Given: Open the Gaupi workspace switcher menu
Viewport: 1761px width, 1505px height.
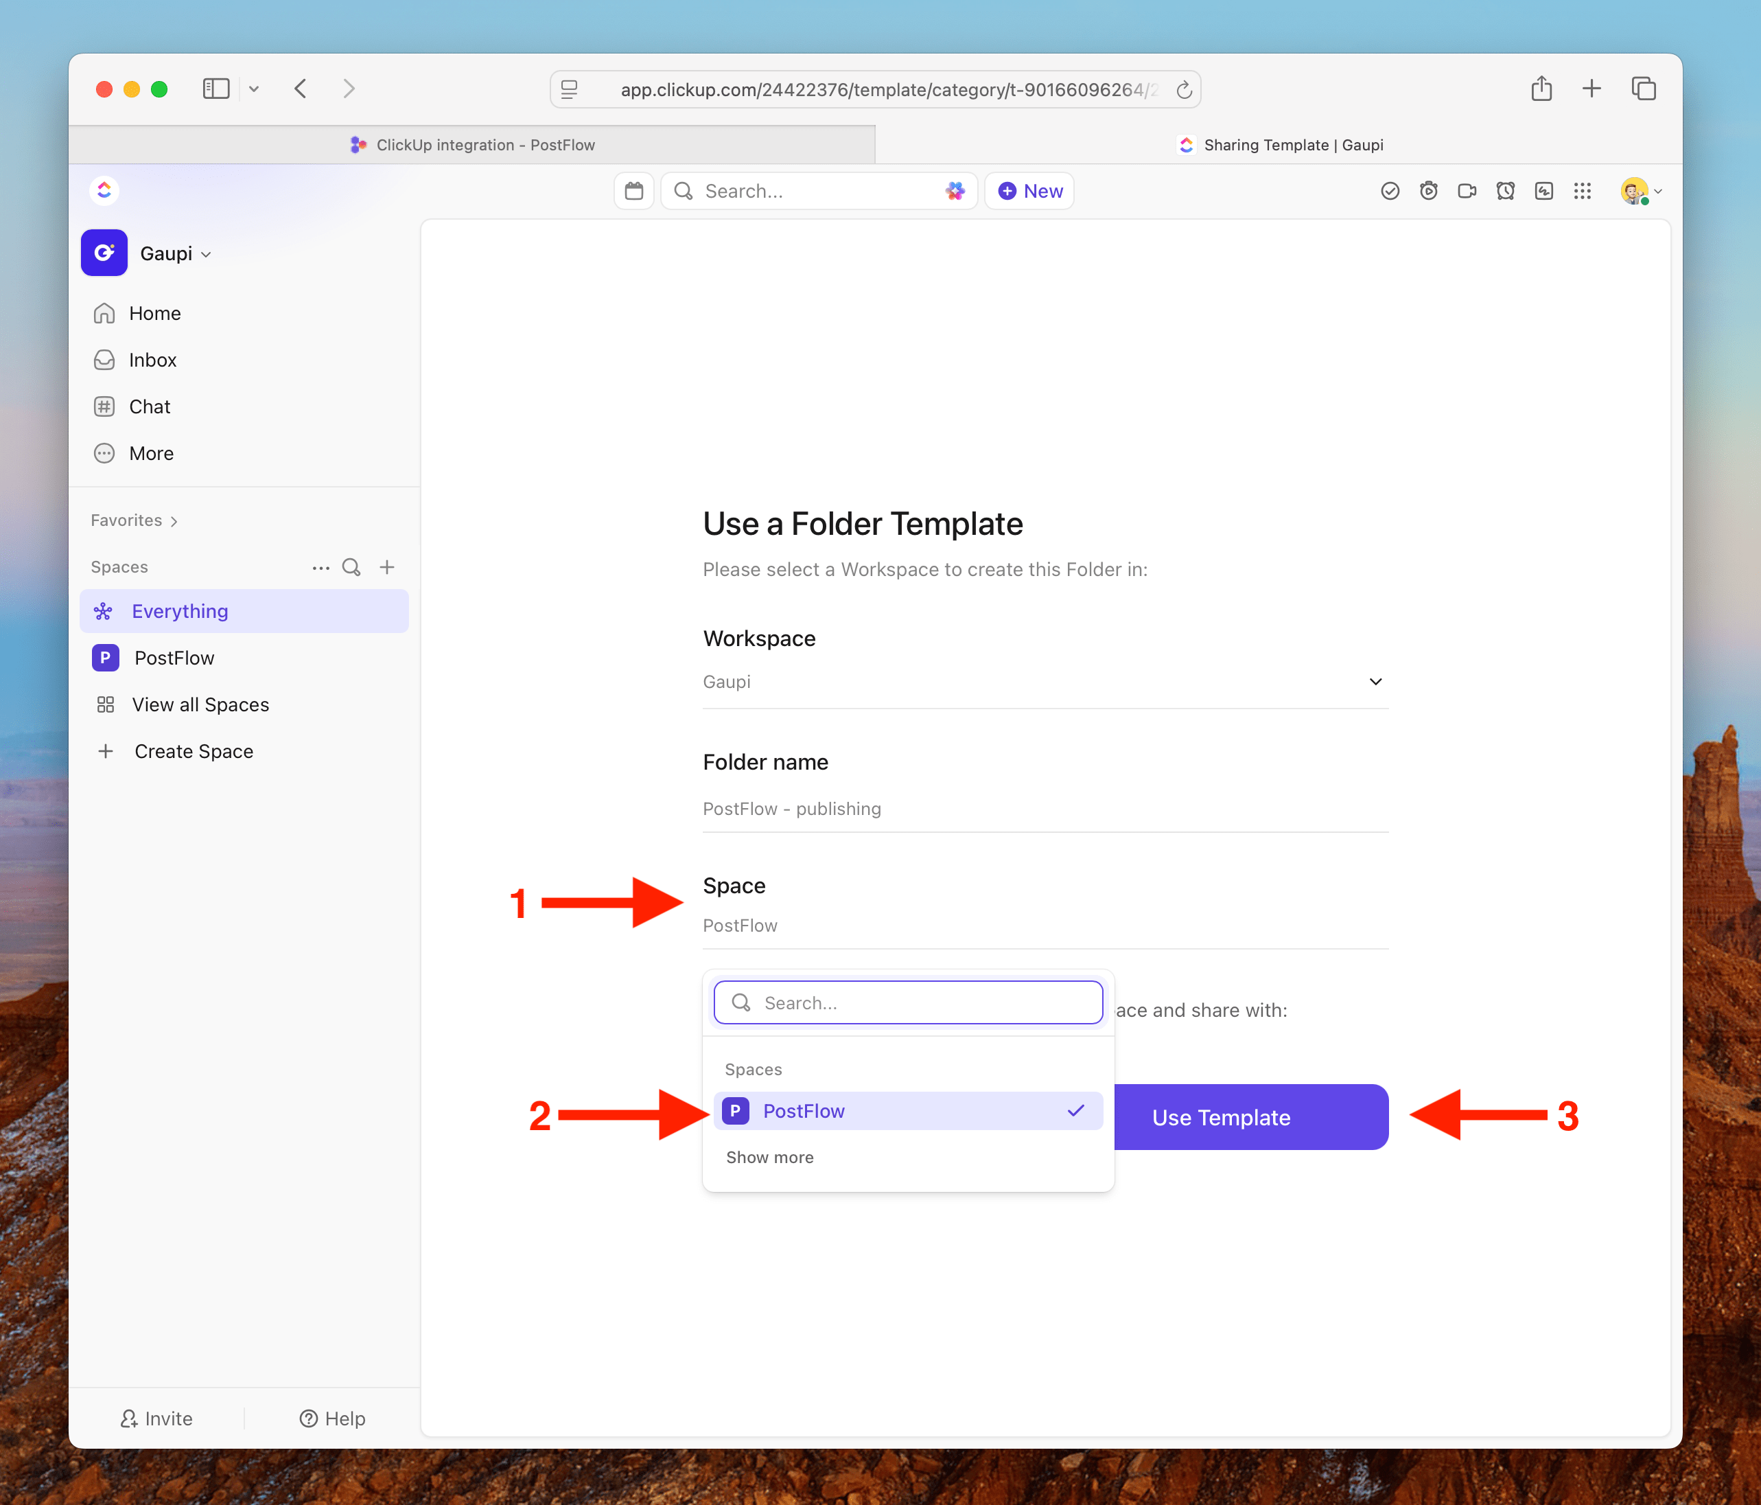Looking at the screenshot, I should click(175, 253).
